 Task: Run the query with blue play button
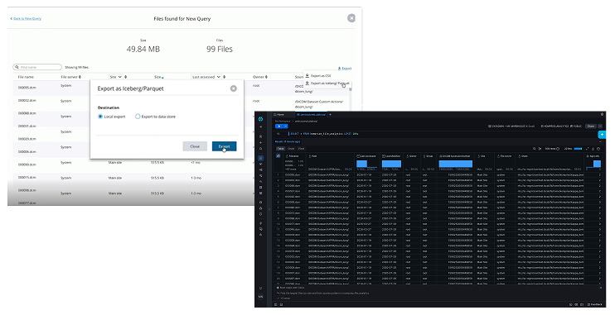[x=278, y=126]
